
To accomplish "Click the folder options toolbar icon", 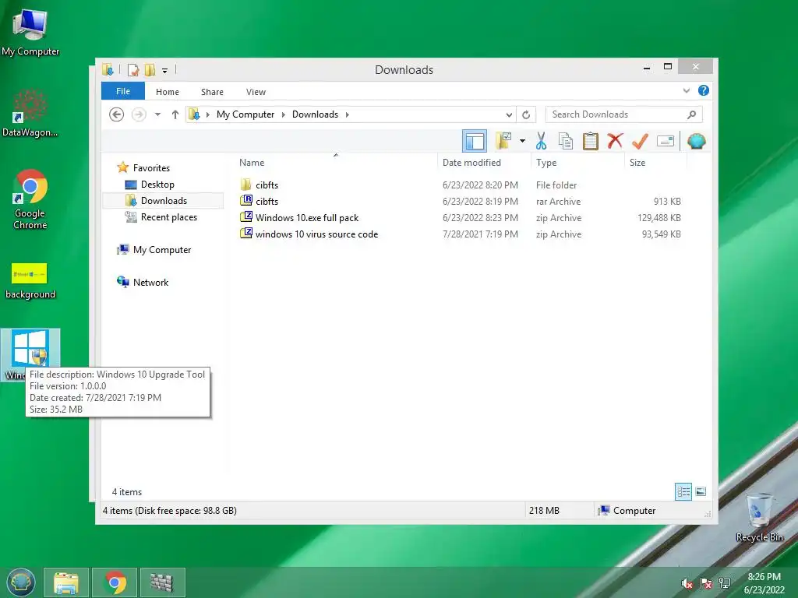I will tap(503, 141).
